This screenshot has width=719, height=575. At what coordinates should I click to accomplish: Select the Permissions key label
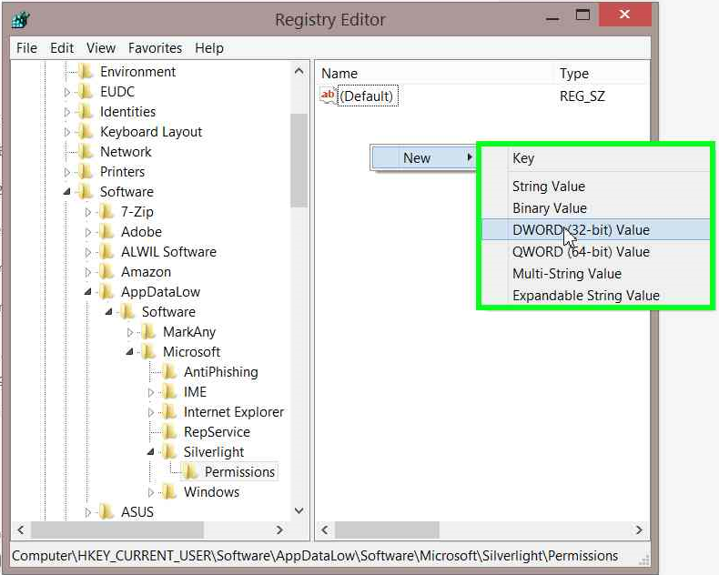(239, 472)
